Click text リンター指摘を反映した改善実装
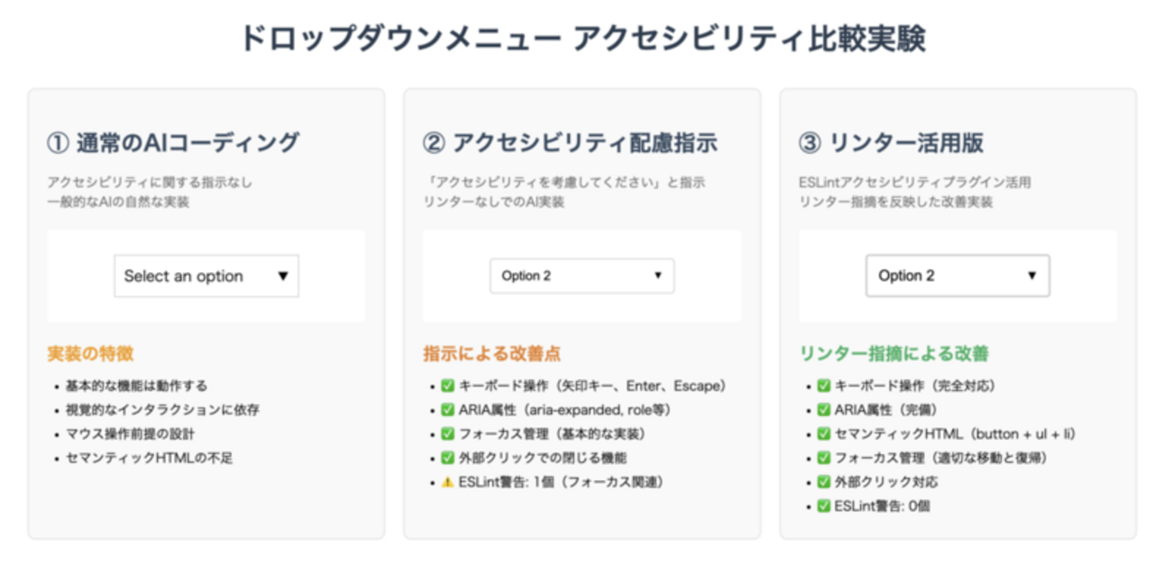 (x=895, y=203)
